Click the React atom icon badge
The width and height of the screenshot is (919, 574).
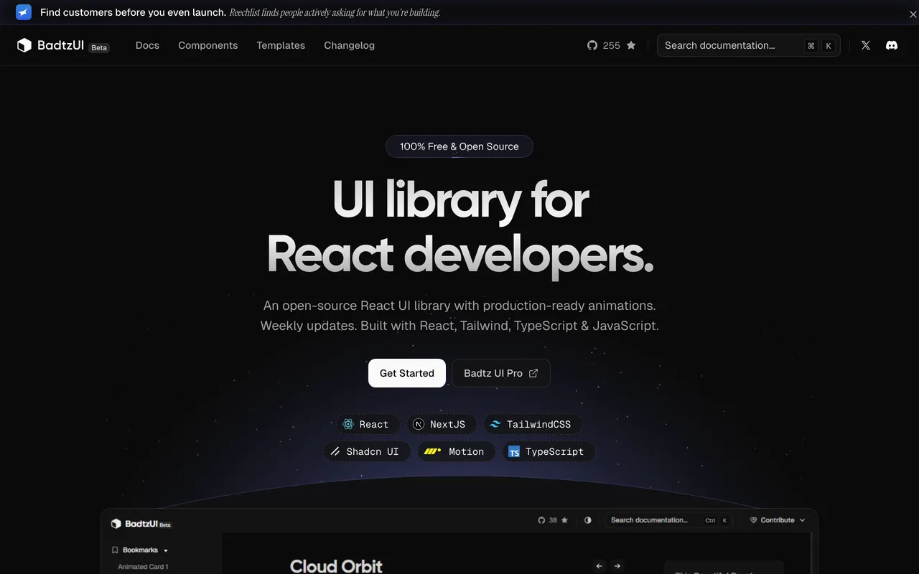coord(348,424)
